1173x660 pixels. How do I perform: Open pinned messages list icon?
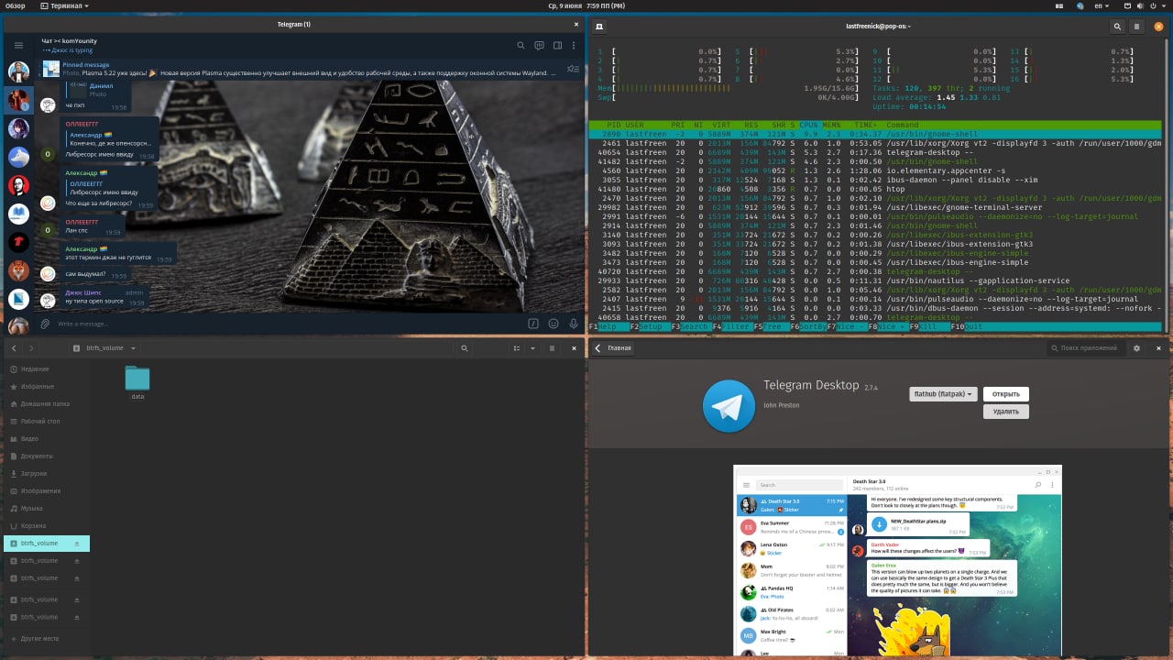point(573,69)
